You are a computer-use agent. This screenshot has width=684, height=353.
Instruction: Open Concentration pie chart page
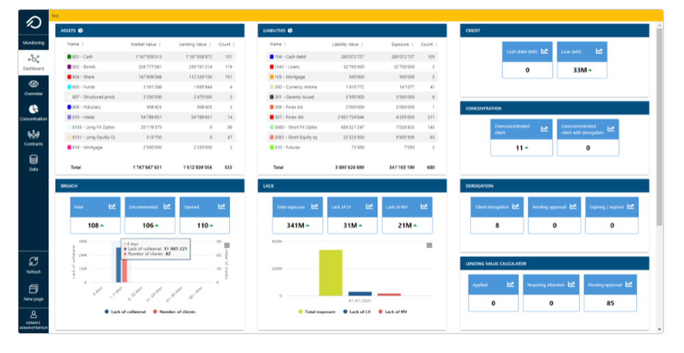[34, 112]
